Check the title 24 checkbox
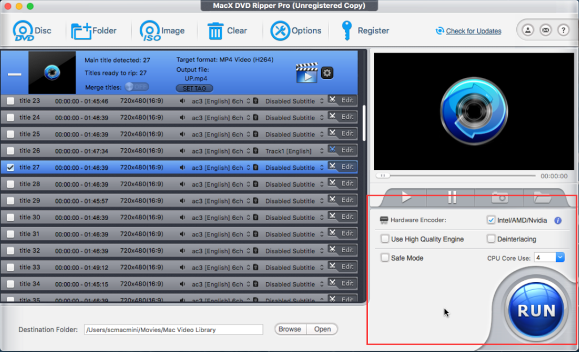579x352 pixels. pos(10,117)
